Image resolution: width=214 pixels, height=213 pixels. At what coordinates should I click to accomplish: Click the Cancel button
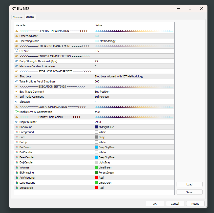pos(175,204)
